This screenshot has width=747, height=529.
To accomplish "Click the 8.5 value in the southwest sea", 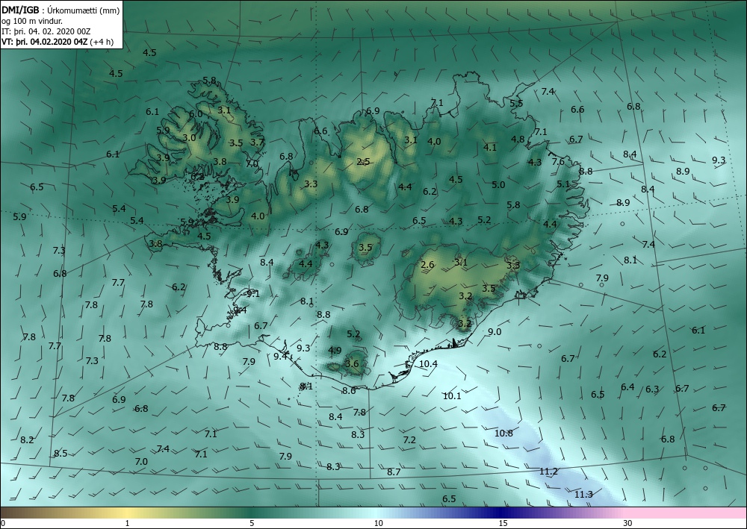I will click(61, 454).
